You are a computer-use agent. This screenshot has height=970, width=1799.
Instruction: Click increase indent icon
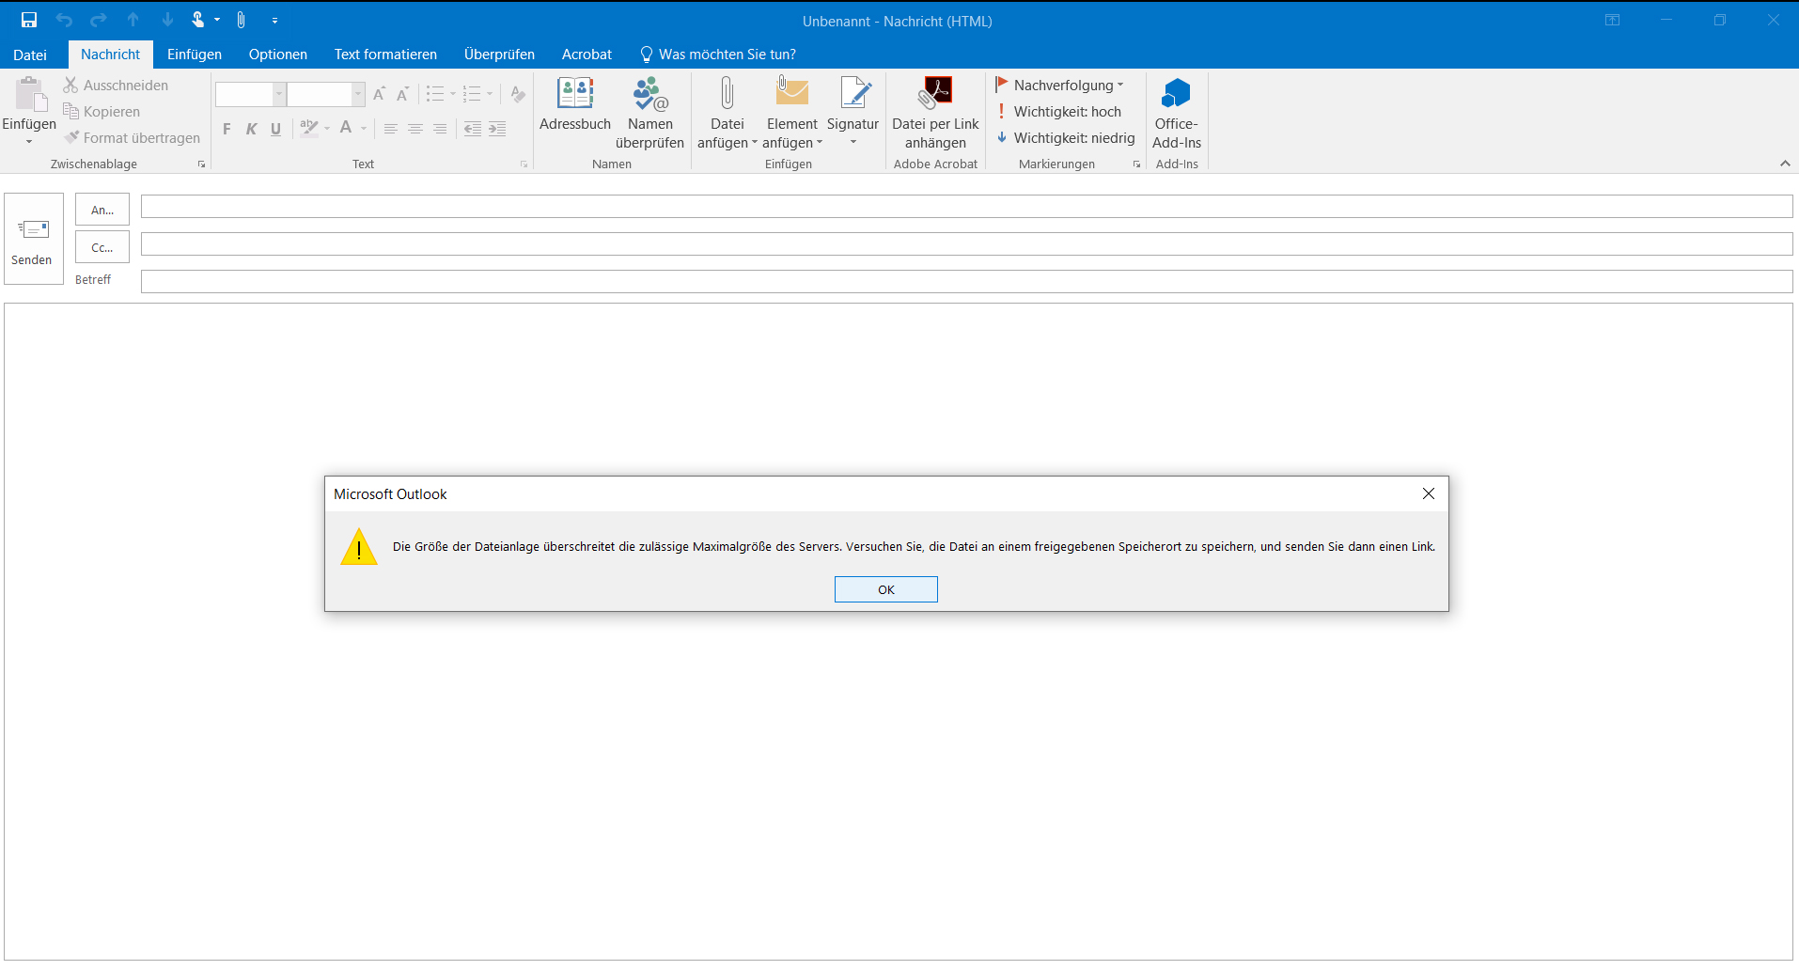point(497,129)
